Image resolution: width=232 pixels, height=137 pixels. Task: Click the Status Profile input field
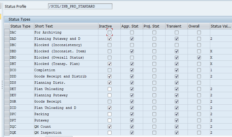(x=80, y=6)
